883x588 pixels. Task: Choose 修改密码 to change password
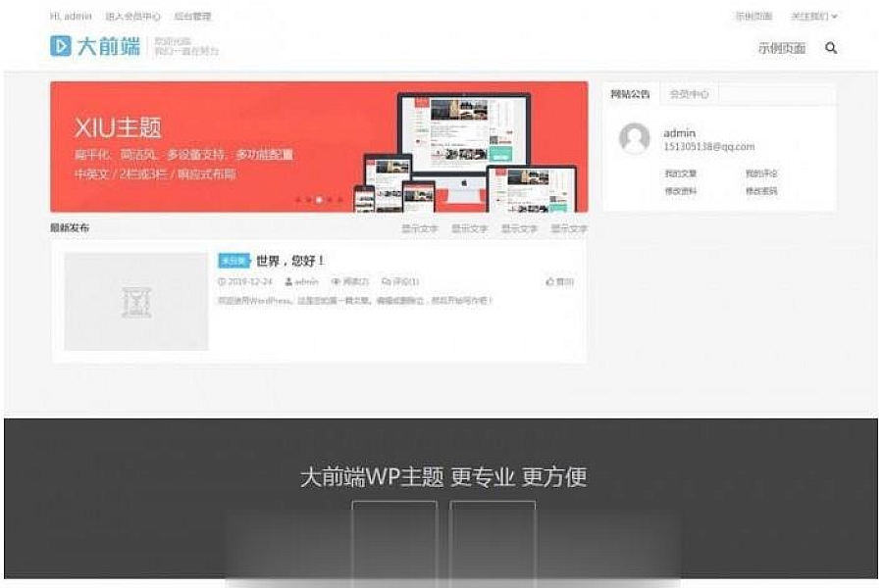[x=761, y=191]
